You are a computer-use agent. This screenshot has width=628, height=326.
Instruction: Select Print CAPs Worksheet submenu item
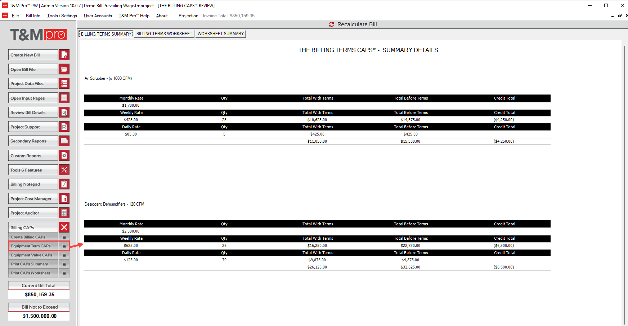[x=33, y=273]
